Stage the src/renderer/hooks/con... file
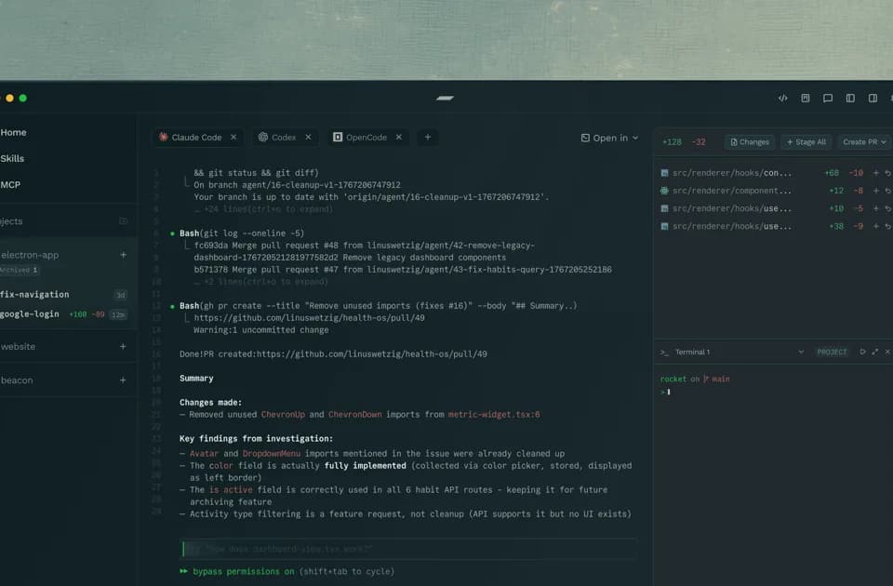893x586 pixels. (876, 173)
